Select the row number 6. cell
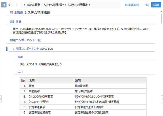The image size is (163, 116). point(24,113)
